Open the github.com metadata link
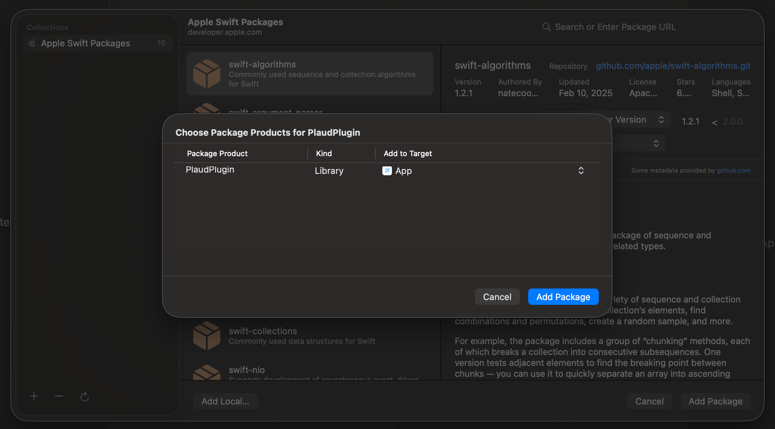 click(x=734, y=171)
